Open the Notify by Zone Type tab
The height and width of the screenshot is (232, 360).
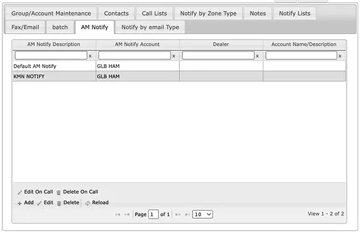tap(208, 14)
